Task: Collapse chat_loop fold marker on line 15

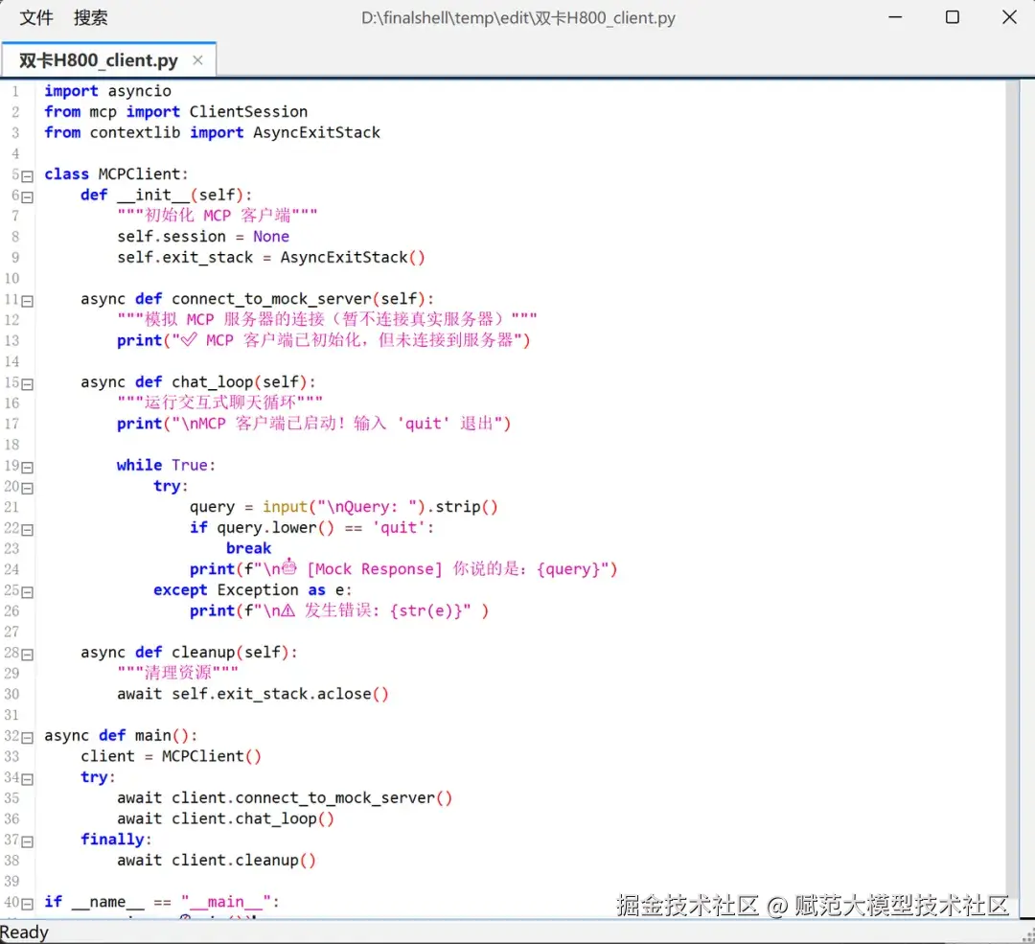Action: [27, 384]
